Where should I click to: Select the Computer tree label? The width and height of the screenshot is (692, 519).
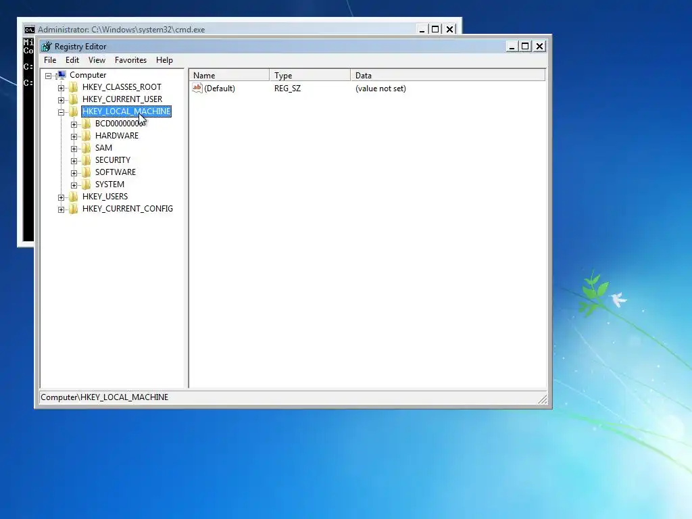point(88,75)
